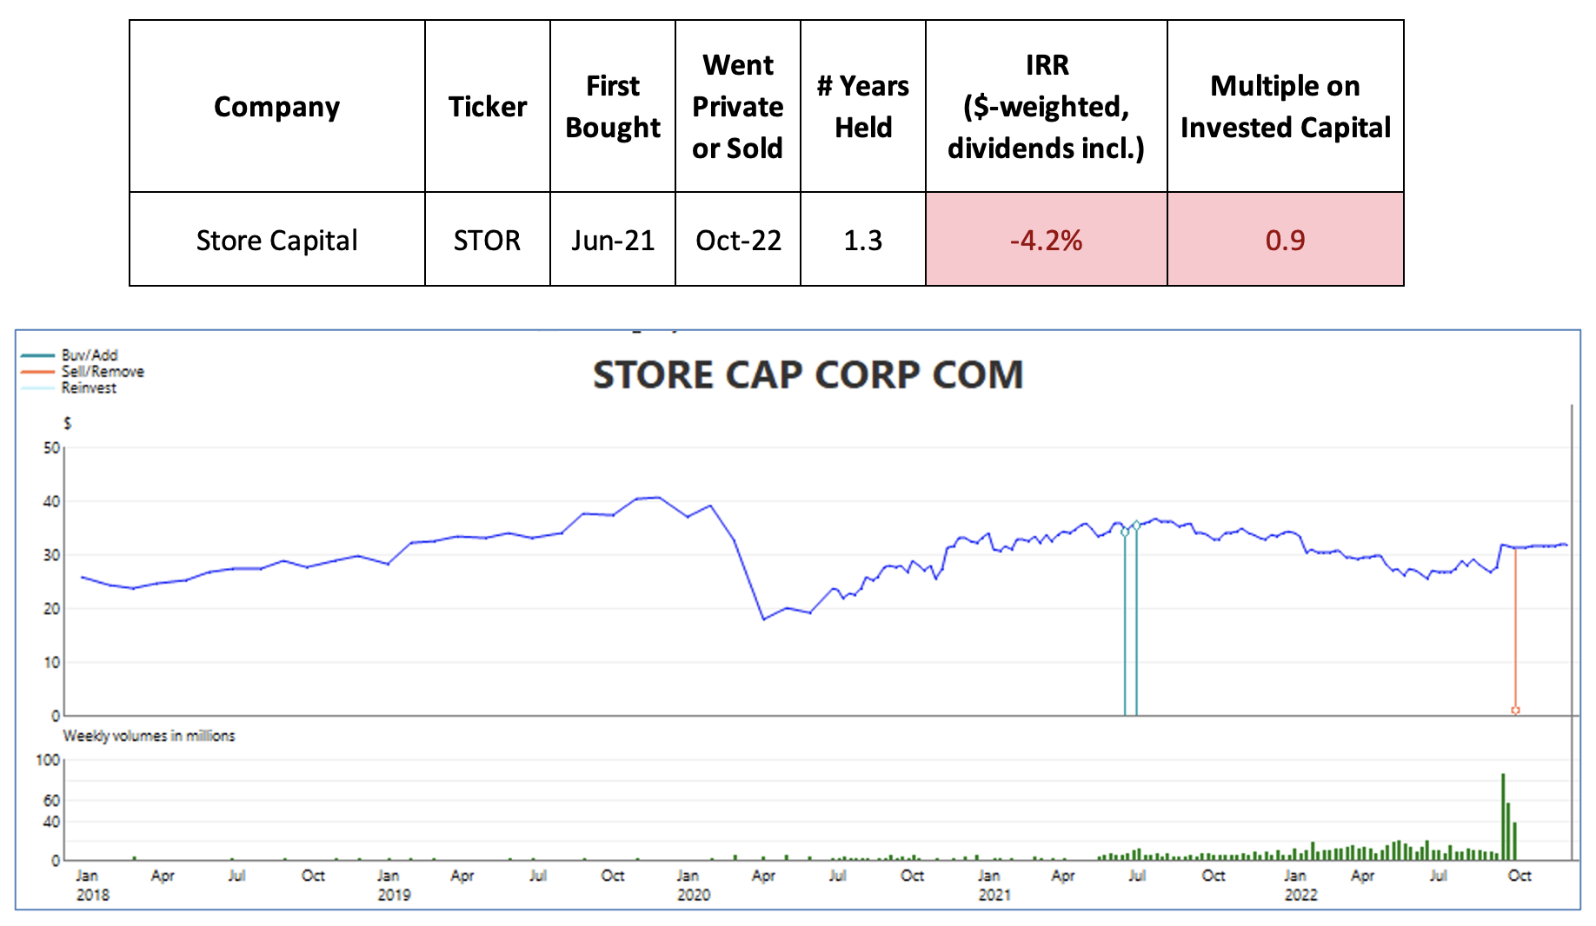Click the Weekly volumes in millions label
Screen dimensions: 1596x926
(x=149, y=736)
